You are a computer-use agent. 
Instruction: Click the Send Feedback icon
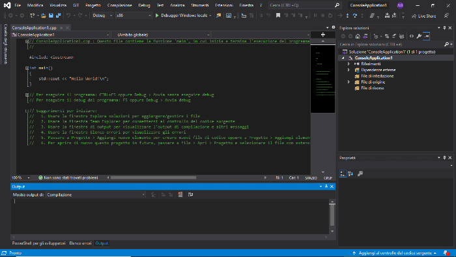(446, 16)
